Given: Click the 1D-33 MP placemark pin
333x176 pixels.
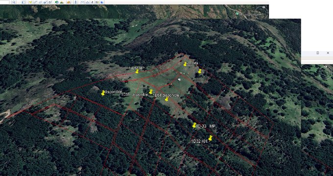Looking at the screenshot, I should pos(194,125).
